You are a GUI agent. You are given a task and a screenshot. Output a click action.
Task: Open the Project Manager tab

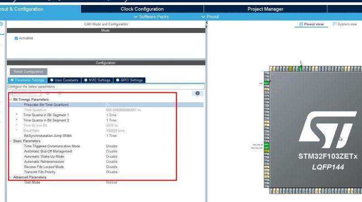coord(265,9)
